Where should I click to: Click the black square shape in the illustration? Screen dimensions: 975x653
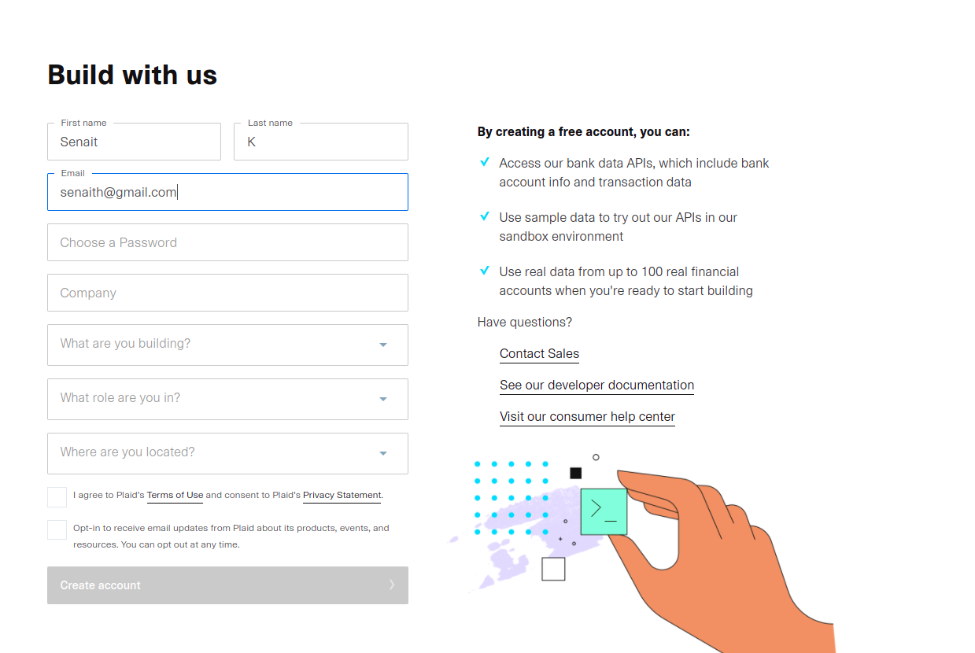pyautogui.click(x=575, y=471)
